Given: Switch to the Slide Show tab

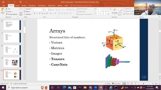Looking at the screenshot, I should [52, 5].
